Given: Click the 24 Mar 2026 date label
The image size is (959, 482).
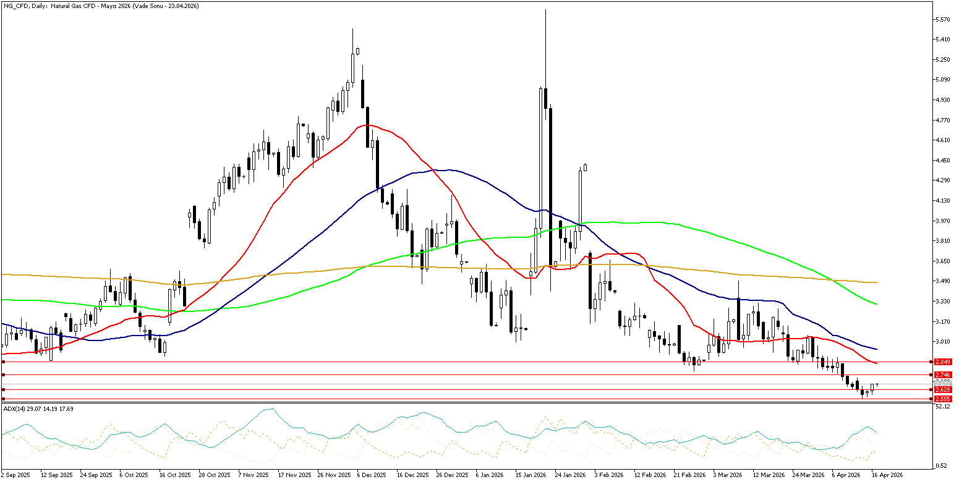Looking at the screenshot, I should (808, 475).
